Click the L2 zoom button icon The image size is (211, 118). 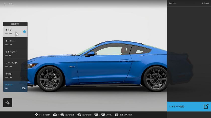tap(96, 115)
